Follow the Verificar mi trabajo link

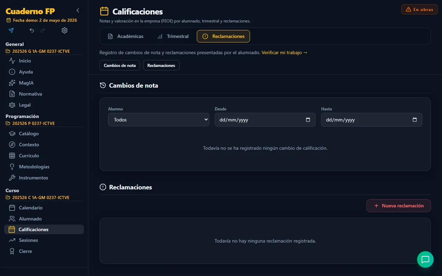click(285, 53)
